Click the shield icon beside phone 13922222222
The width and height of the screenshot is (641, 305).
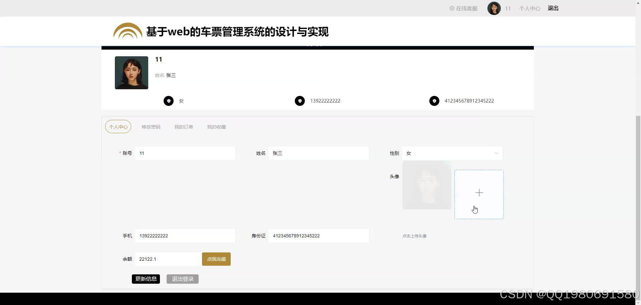(300, 101)
